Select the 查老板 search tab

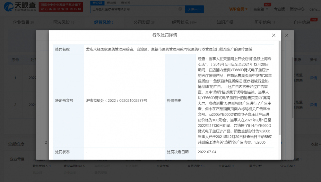click(112, 3)
